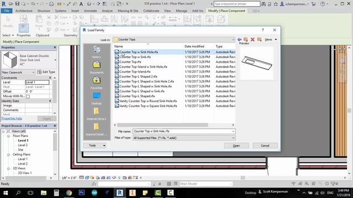Click the Windows Start button
353x198 pixels.
6,193
